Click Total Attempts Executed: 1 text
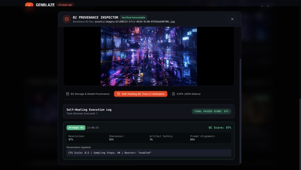The image size is (301, 170). tap(82, 113)
